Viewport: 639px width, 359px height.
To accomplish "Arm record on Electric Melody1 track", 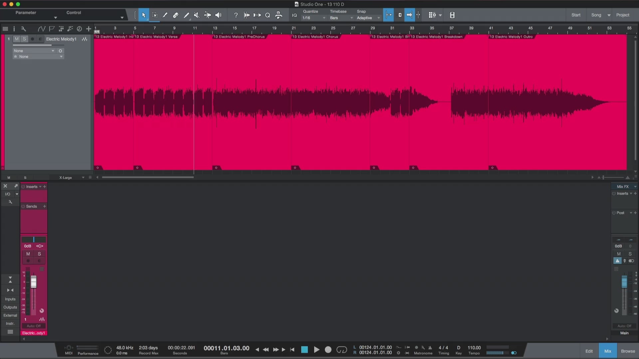I will click(32, 39).
